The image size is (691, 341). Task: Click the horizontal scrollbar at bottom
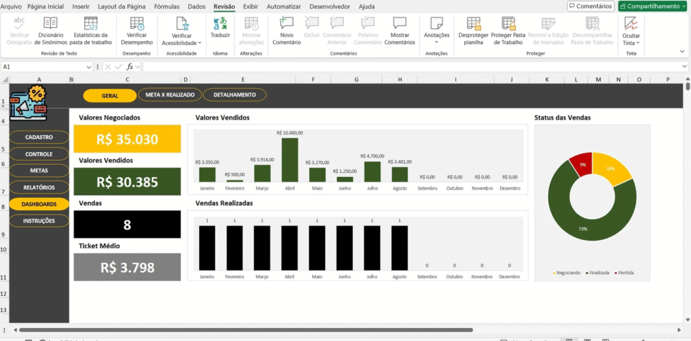click(270, 330)
